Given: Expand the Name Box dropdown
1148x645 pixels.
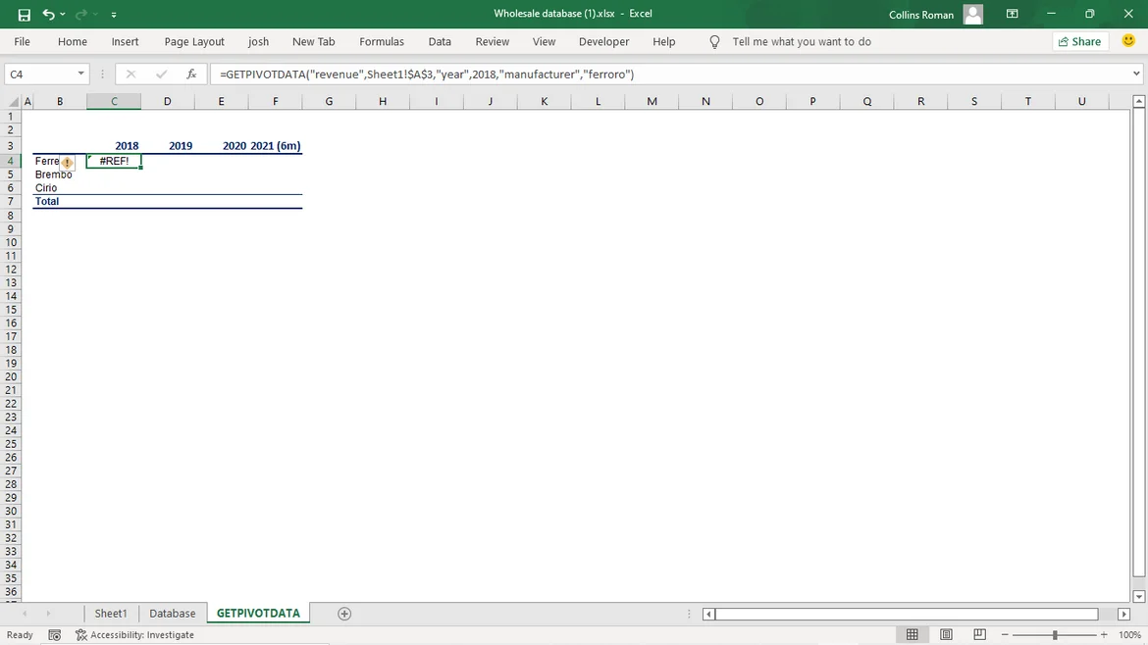Looking at the screenshot, I should point(80,74).
